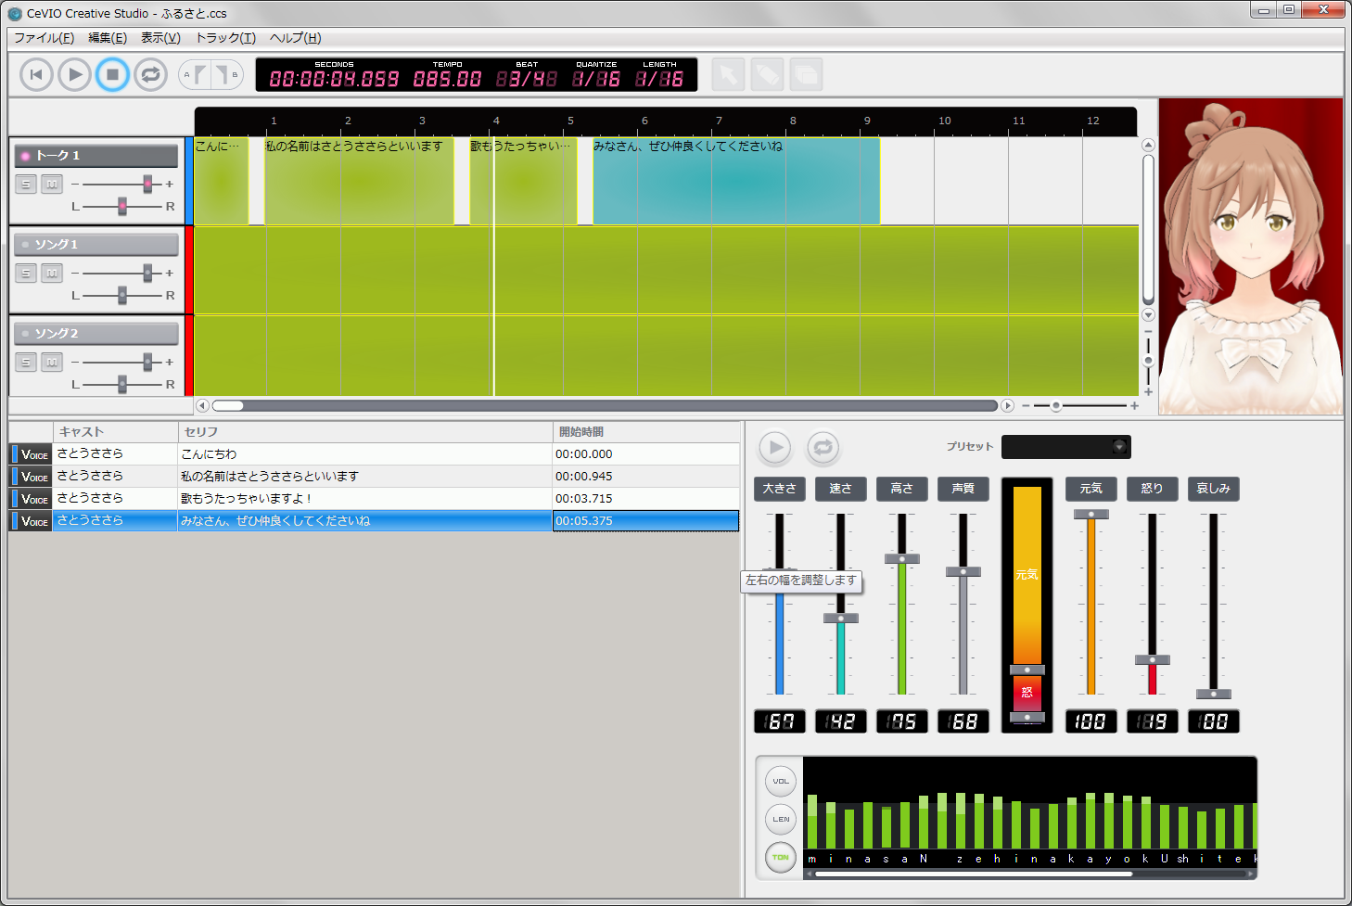Zoom out the timeline horizontally with minus

click(1026, 405)
